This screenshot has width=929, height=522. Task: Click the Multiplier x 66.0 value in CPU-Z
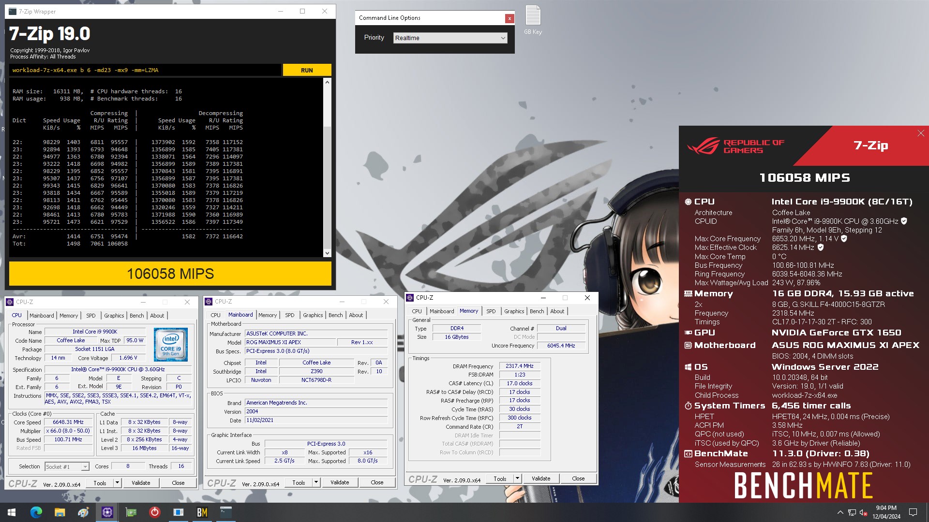(x=68, y=431)
